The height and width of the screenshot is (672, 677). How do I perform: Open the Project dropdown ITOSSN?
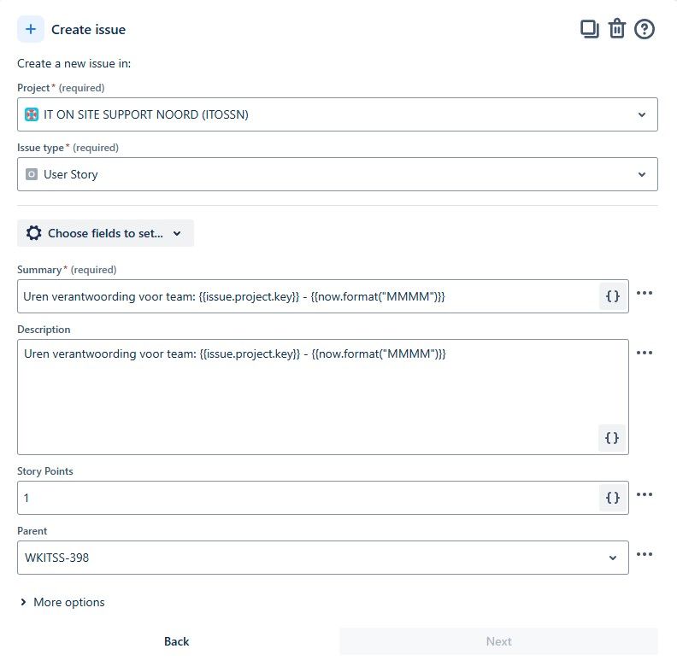coord(337,114)
